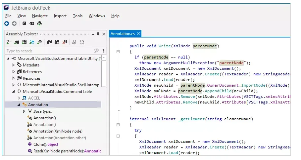The height and width of the screenshot is (160, 301).
Task: Open the View menu
Action: [x=22, y=16]
